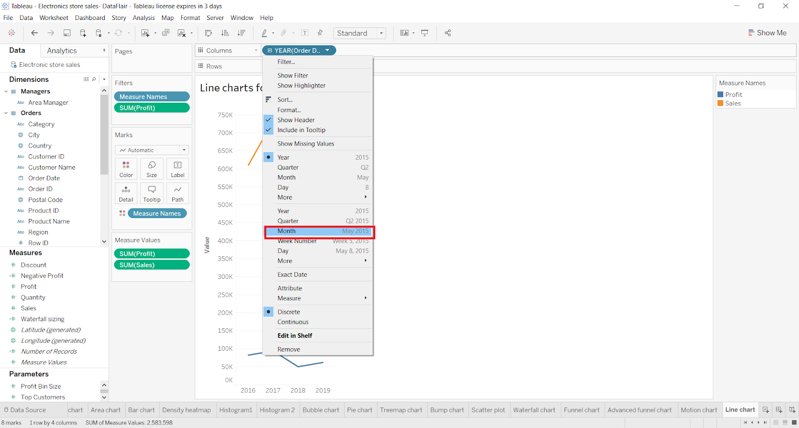Open Label in Marks card

click(x=177, y=169)
